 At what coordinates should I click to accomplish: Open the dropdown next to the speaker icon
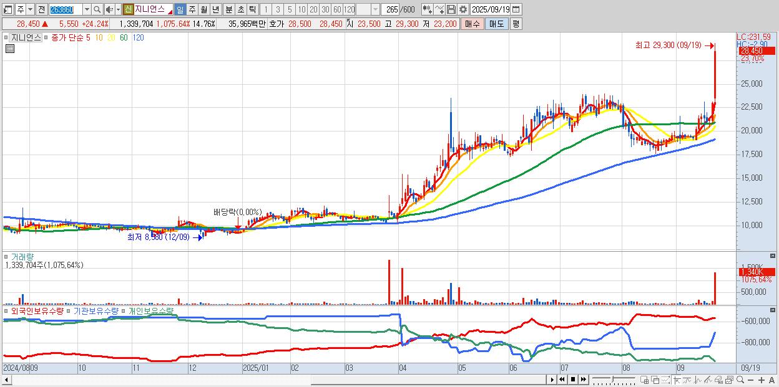[x=118, y=9]
